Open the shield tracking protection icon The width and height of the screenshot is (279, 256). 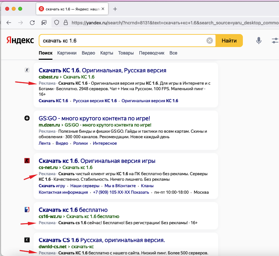click(x=57, y=23)
